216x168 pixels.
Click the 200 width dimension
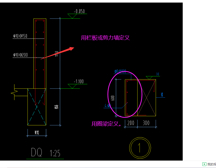[131, 123]
